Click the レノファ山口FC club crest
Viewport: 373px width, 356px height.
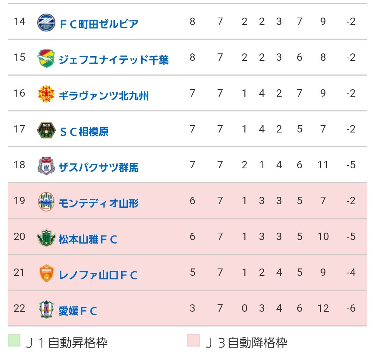point(46,274)
